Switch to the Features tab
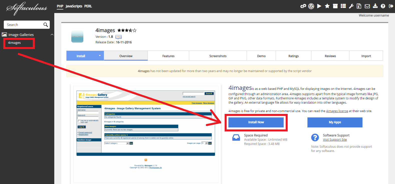Viewport: 395px width, 184px height. click(x=168, y=56)
